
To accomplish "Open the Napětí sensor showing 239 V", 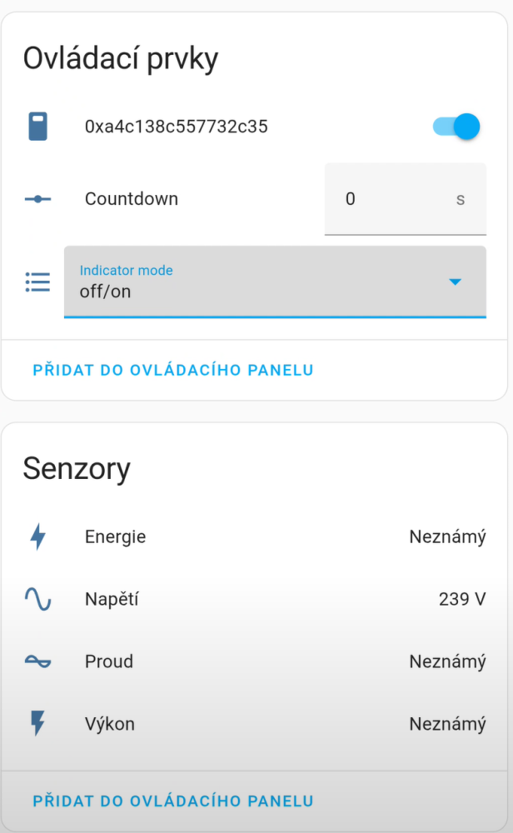I will (112, 599).
